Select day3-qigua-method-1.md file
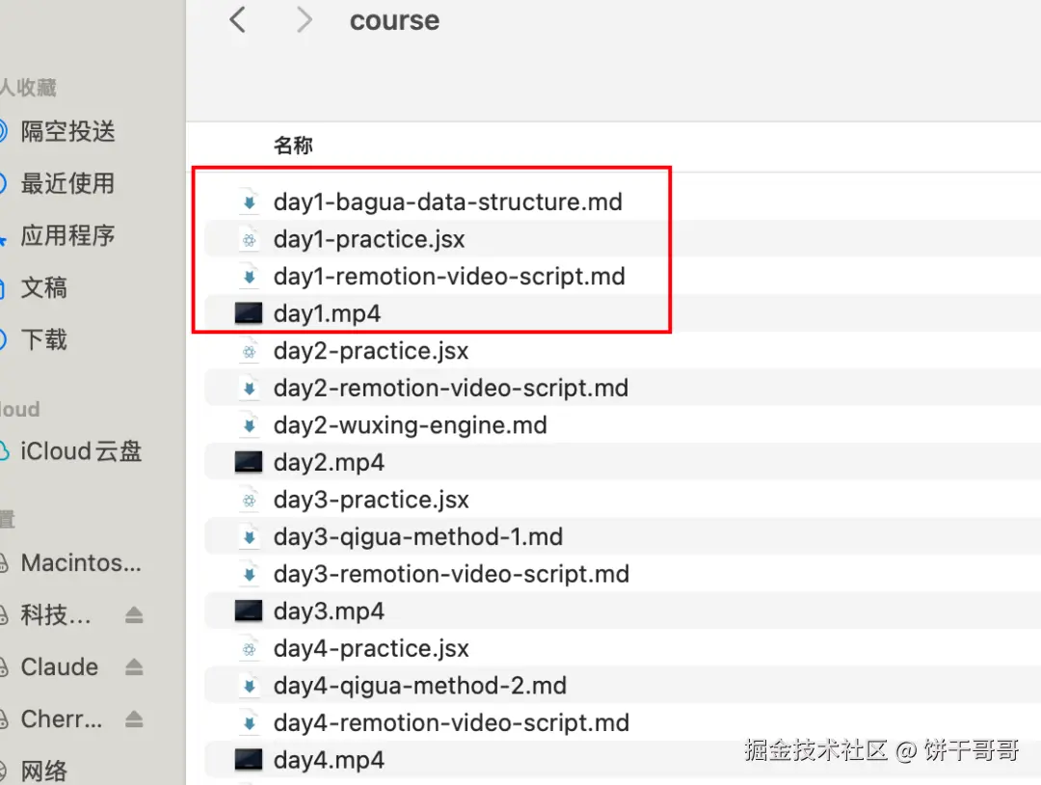Screen dimensions: 1041x785 pyautogui.click(x=417, y=536)
